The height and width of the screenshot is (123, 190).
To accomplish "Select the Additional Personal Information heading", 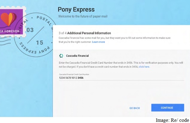I will click(x=89, y=33).
